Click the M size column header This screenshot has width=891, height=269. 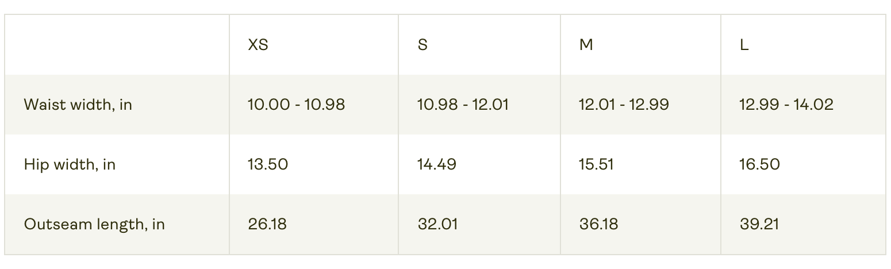click(586, 45)
